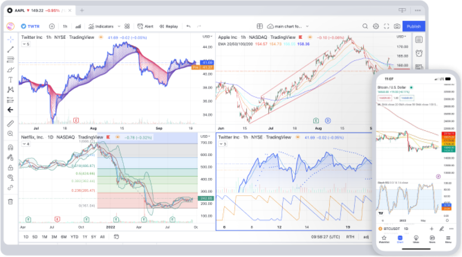This screenshot has width=462, height=257.
Task: Open the Watchlist tab on the phone app
Action: (384, 239)
